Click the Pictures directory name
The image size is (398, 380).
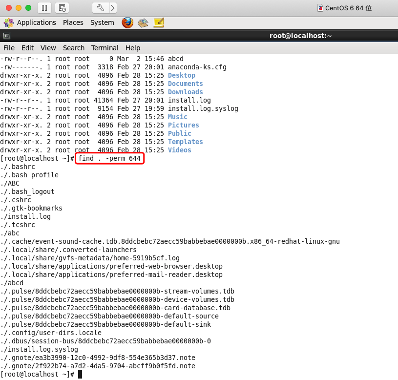183,125
